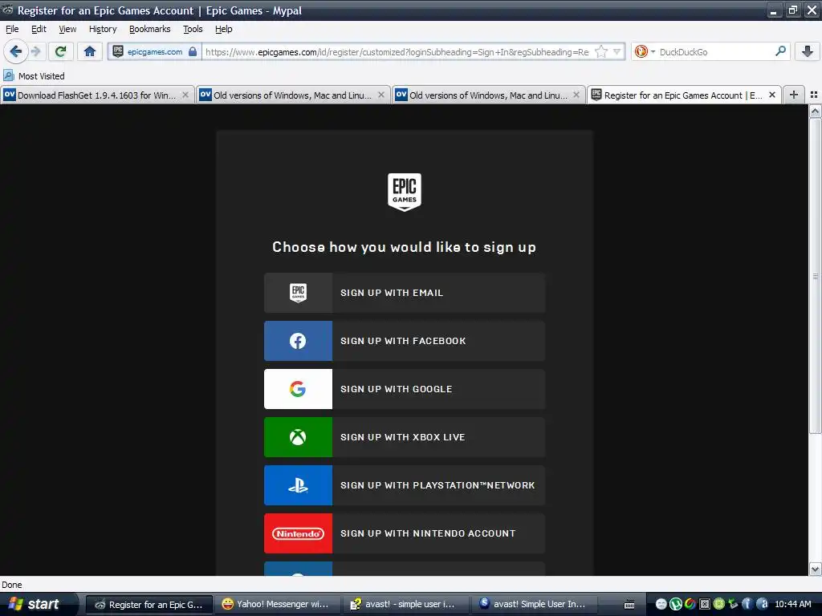The height and width of the screenshot is (616, 822).
Task: Choose Sign Up With Facebook
Action: click(x=405, y=341)
